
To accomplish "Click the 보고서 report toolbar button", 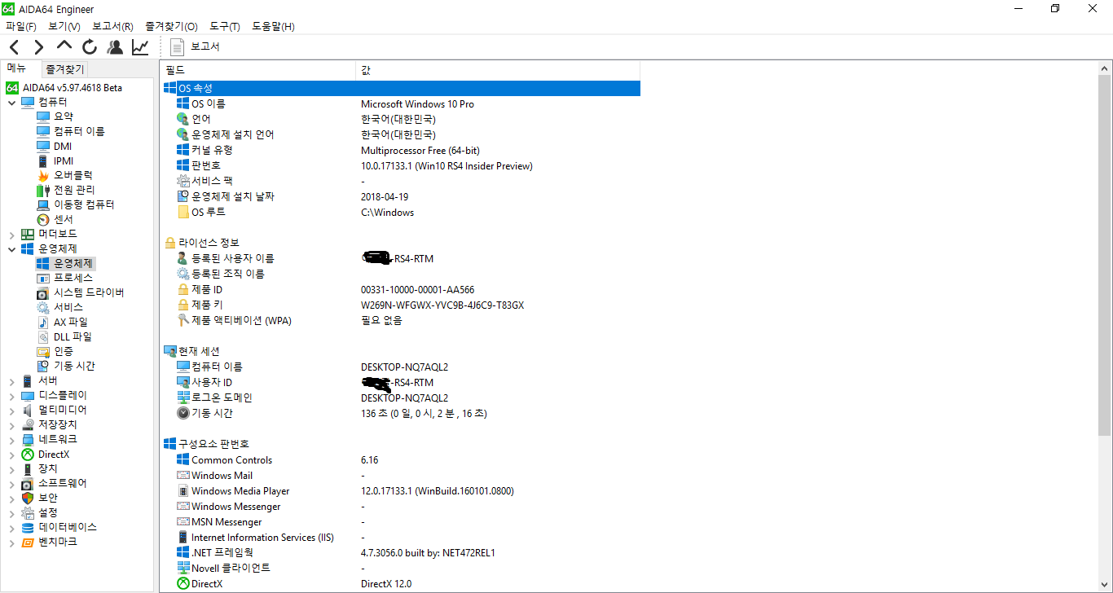I will pos(196,47).
